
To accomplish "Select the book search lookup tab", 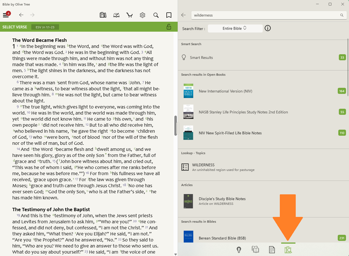I will coord(288,250).
